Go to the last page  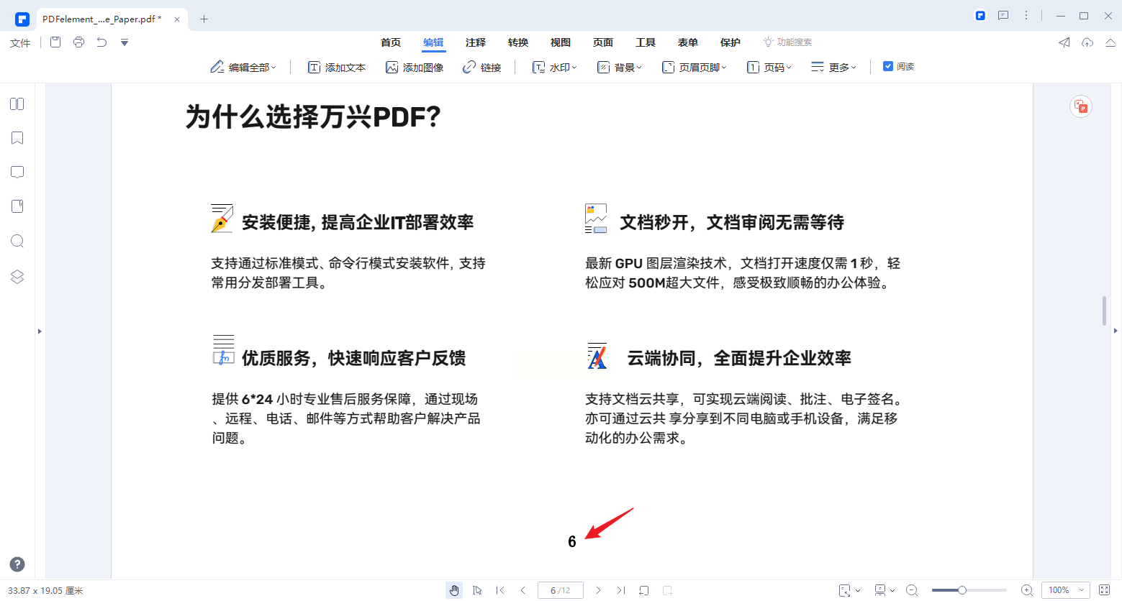point(621,590)
